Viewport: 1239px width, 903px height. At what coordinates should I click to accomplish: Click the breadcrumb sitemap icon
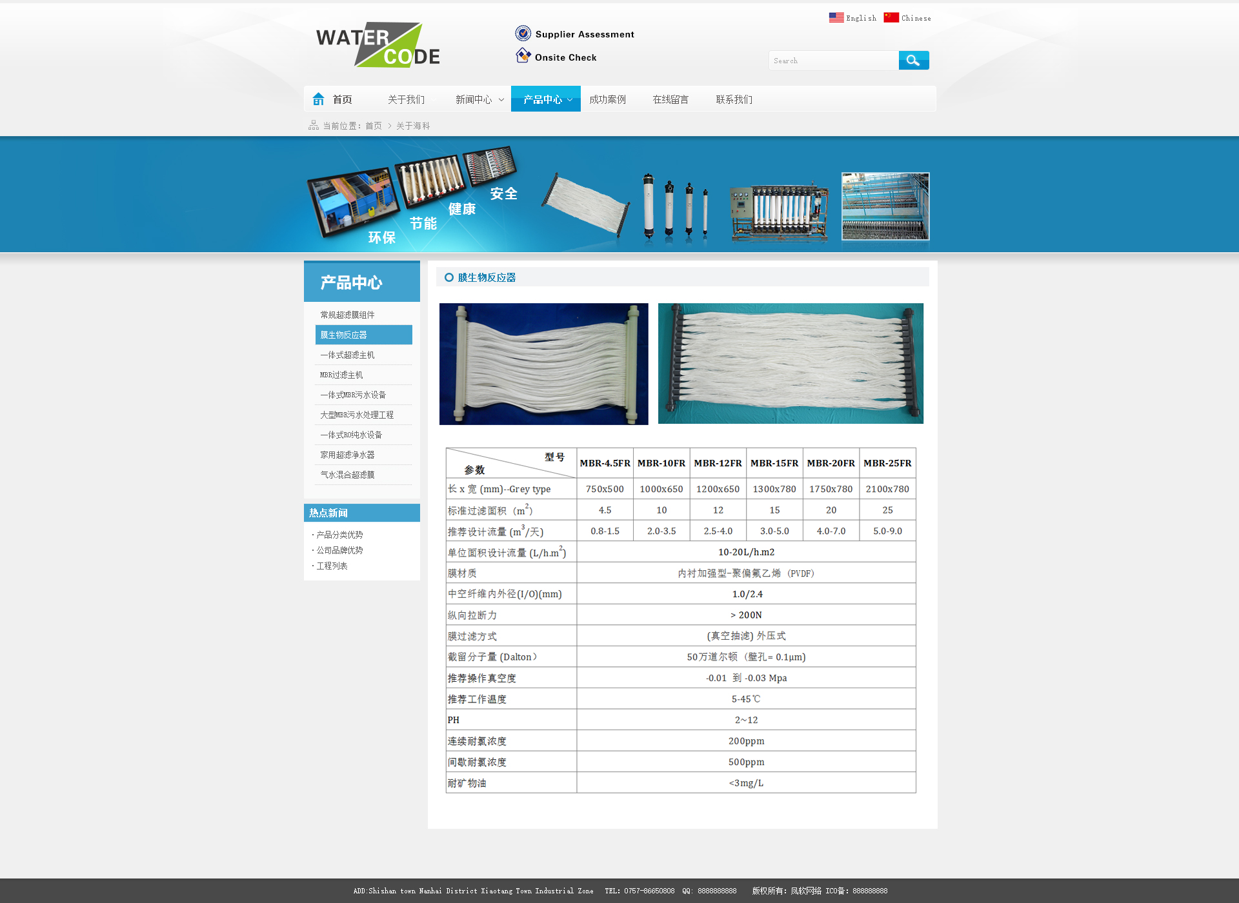[x=313, y=126]
